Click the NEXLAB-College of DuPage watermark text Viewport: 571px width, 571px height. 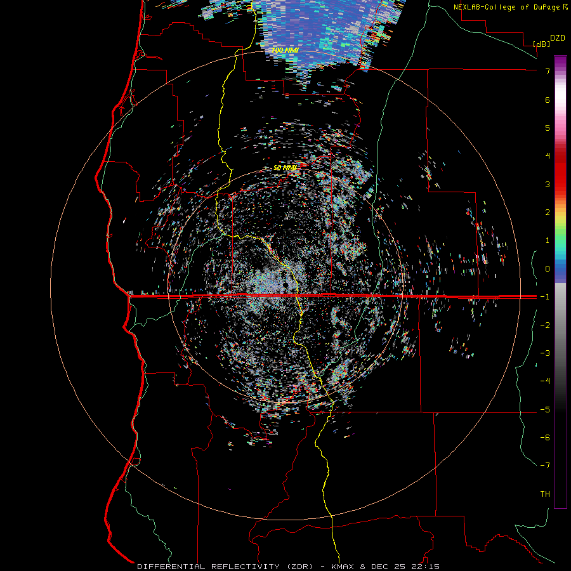pyautogui.click(x=507, y=7)
